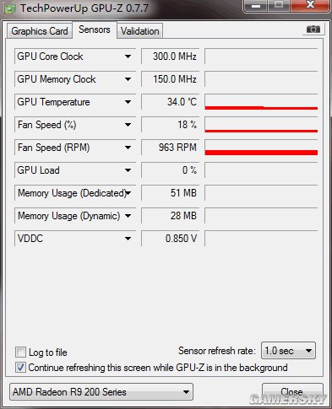Click the GPU Load value field showing 0 %
This screenshot has width=332, height=409.
coord(170,170)
